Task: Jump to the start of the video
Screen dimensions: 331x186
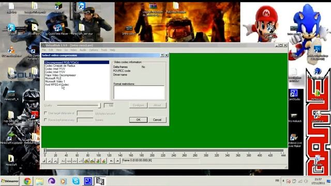Action: tap(63, 161)
